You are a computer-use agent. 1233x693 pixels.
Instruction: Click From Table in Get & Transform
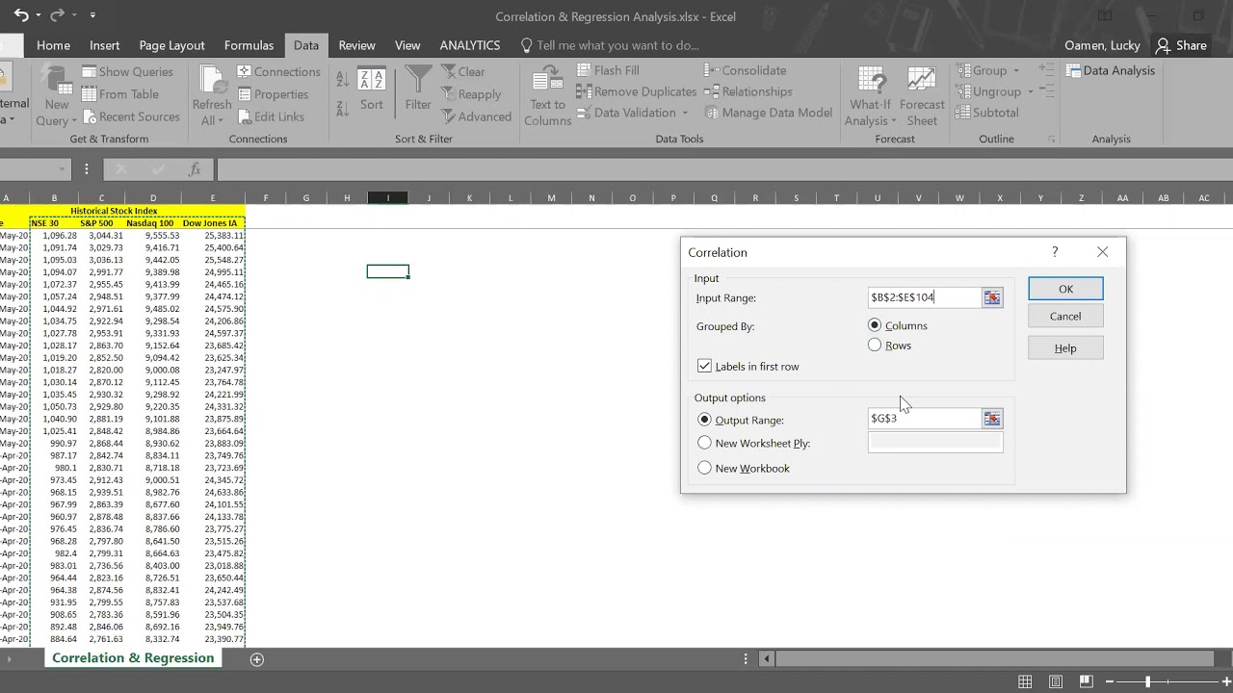coord(120,94)
